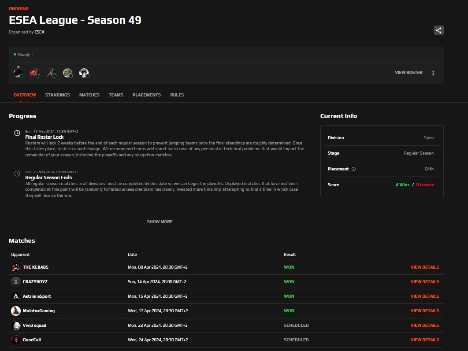Click the first roster player avatar
Viewport: 468px width, 351px height.
point(19,73)
